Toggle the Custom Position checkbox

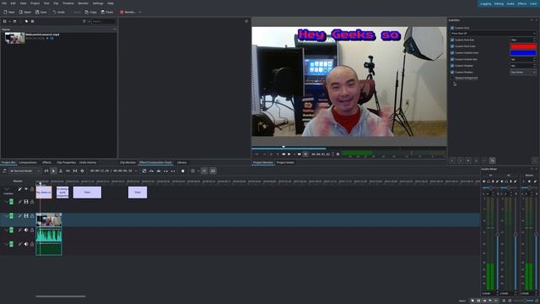pyautogui.click(x=452, y=72)
